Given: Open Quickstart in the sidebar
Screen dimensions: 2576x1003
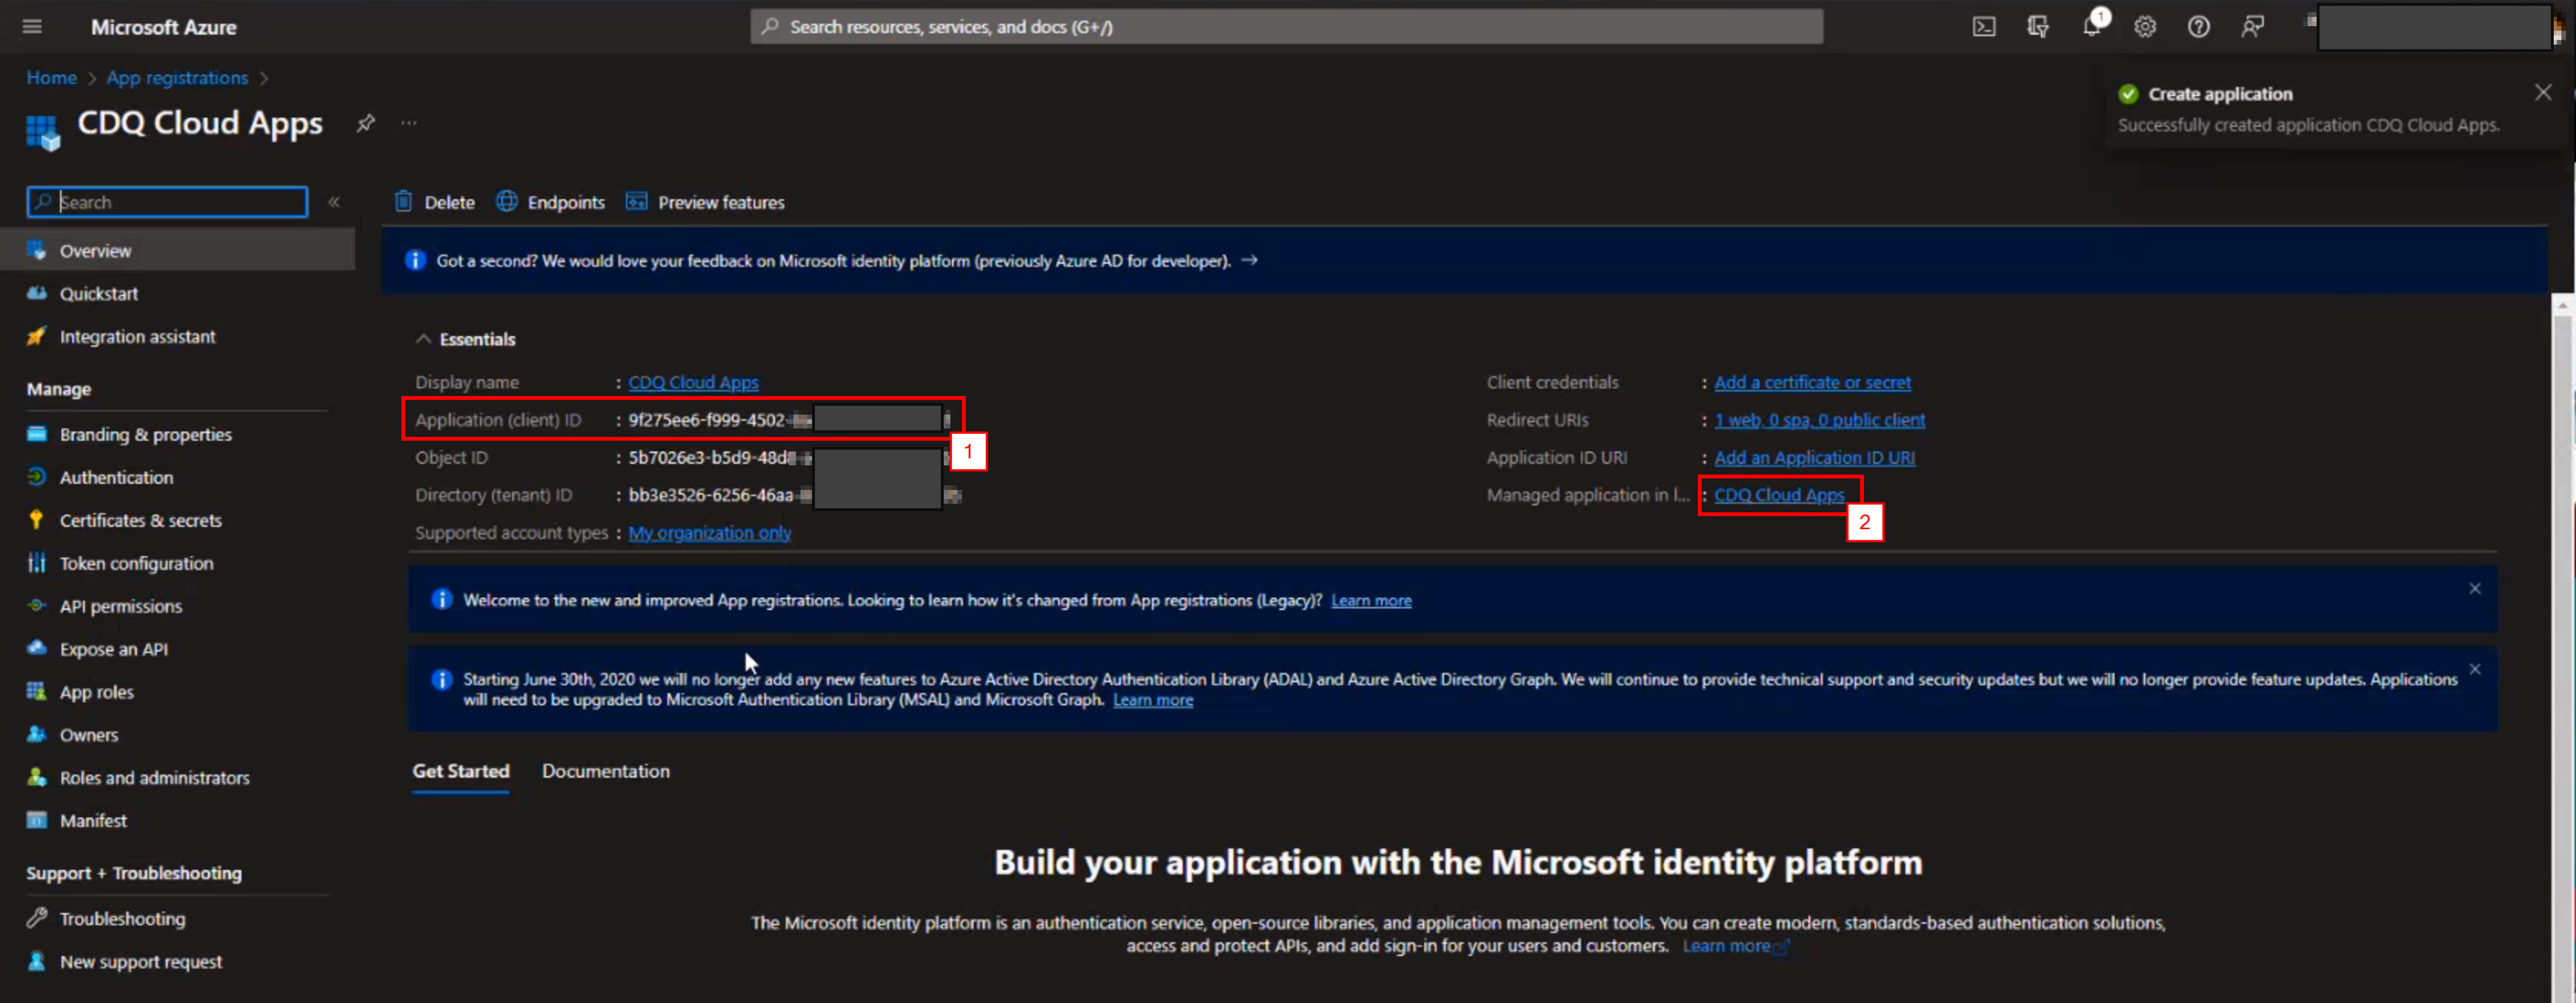Looking at the screenshot, I should point(98,293).
